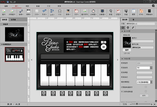Open the swap arrows property tab
Image resolution: width=157 pixels, height=107 pixels.
click(x=133, y=27)
